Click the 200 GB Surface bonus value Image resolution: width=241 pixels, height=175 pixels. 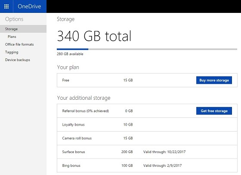coord(127,152)
